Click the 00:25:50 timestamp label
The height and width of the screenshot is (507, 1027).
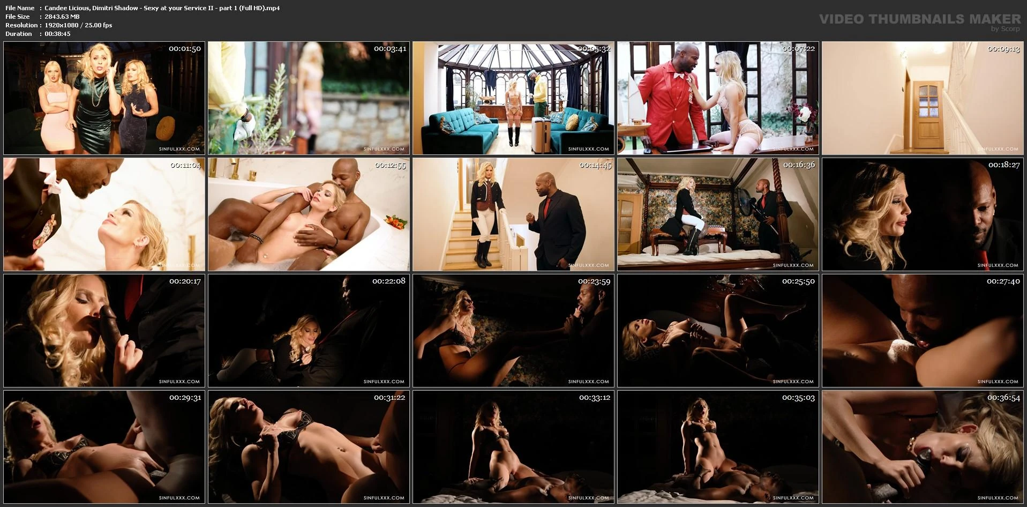(798, 281)
